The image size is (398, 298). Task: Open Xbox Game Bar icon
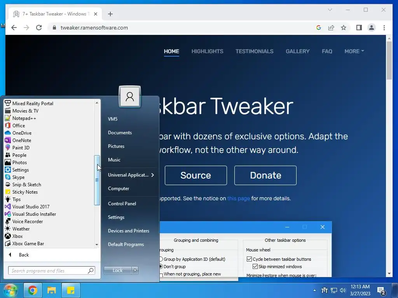8,244
